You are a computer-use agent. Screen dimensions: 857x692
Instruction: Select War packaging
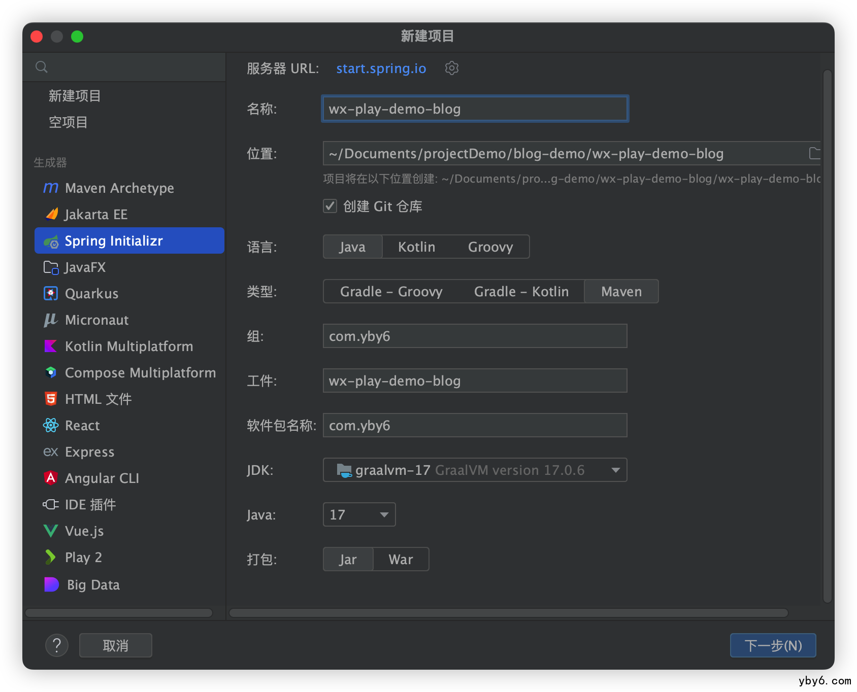point(401,560)
